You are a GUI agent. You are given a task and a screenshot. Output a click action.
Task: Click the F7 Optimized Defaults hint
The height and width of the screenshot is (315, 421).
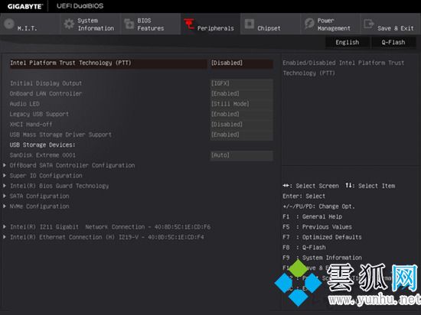pos(322,237)
